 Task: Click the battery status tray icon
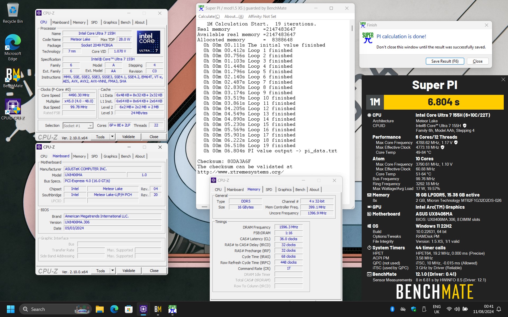[465, 309]
